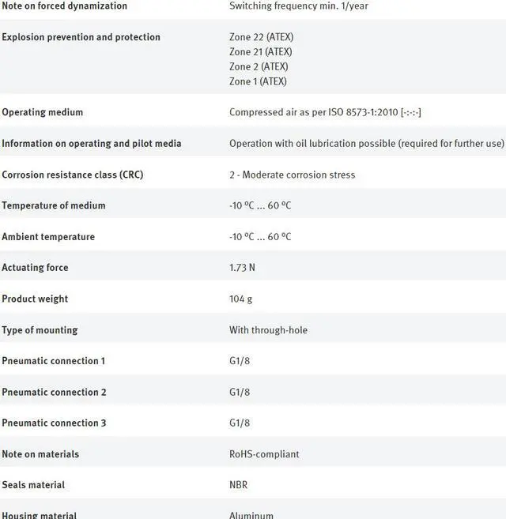Click 'Information on operating and pilot media' label
The image size is (506, 519).
click(91, 144)
